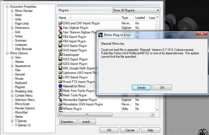Click the list scroll-right arrow
The image size is (209, 135).
[x=153, y=114]
